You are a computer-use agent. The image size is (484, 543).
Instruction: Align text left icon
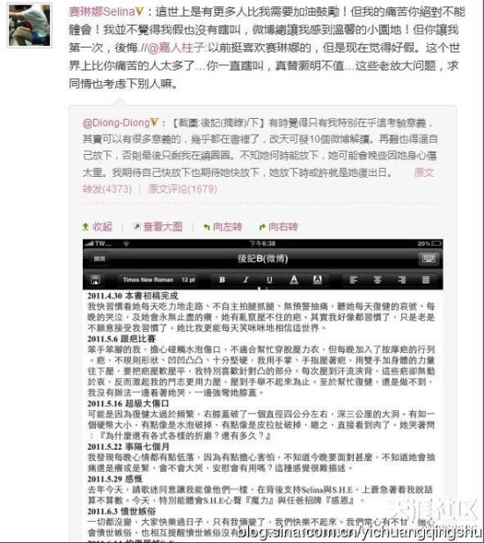pyautogui.click(x=353, y=280)
